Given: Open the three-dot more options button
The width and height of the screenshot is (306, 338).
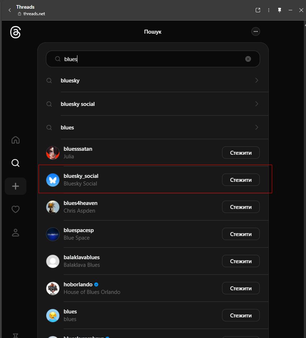Looking at the screenshot, I should (x=256, y=32).
